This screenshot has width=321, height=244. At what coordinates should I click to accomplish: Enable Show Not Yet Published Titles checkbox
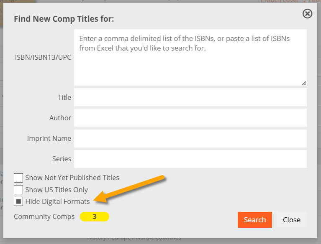[x=18, y=178]
